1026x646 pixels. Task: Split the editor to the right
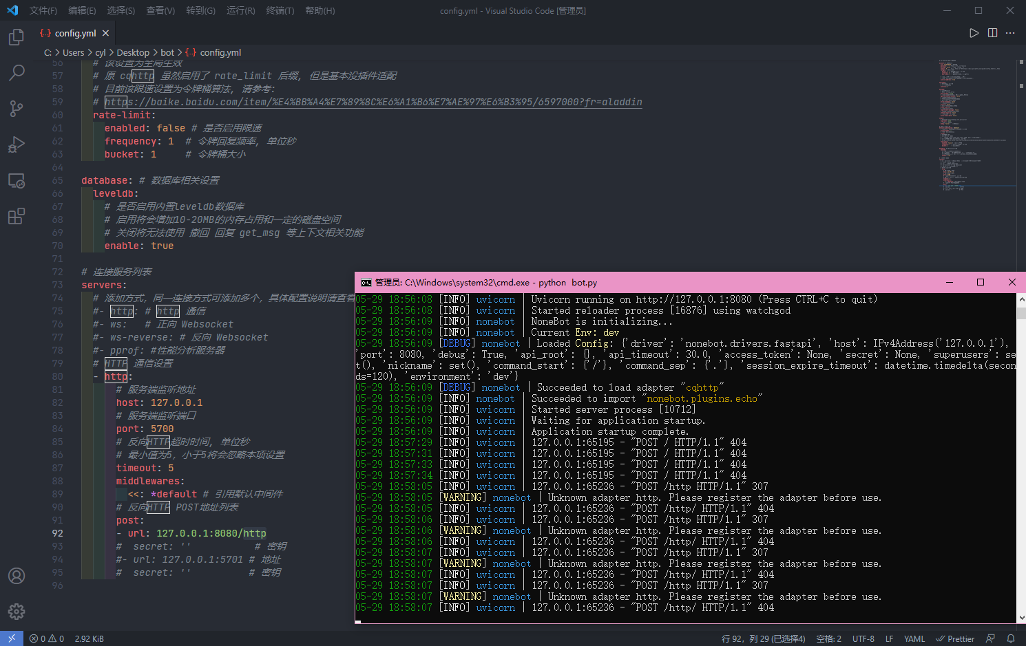[992, 33]
